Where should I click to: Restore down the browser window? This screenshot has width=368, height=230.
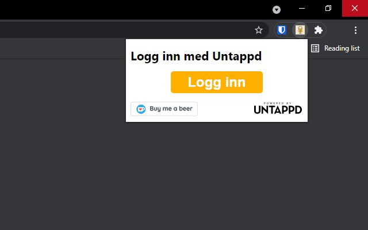point(328,8)
